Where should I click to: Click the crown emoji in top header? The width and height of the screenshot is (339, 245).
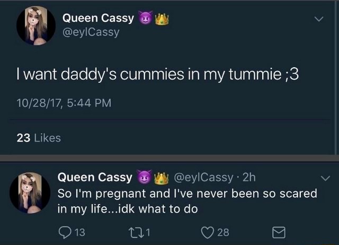[160, 19]
